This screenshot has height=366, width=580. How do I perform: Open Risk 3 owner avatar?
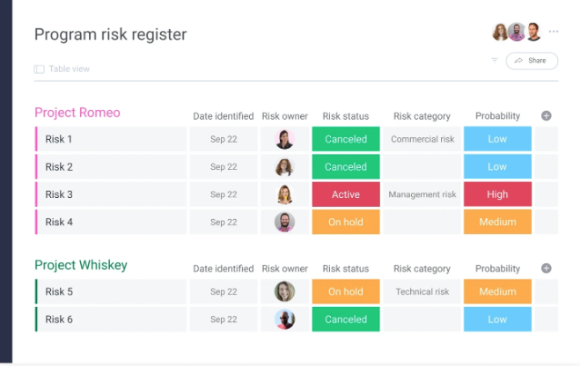coord(284,194)
